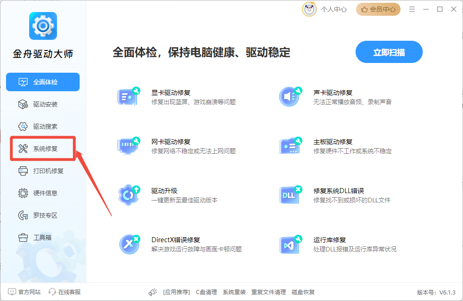463x301 pixels.
Task: Minimize the 金舟驱动大师 window
Action: point(426,9)
